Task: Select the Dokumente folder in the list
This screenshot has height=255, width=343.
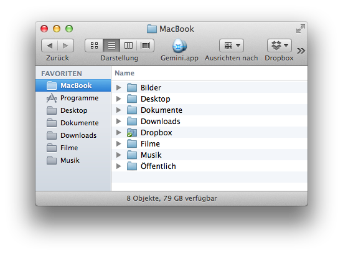Action: point(209,110)
